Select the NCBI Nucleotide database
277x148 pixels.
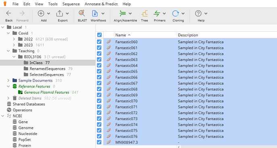pyautogui.click(x=28, y=134)
